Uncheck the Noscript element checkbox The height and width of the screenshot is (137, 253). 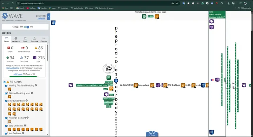tap(6, 118)
